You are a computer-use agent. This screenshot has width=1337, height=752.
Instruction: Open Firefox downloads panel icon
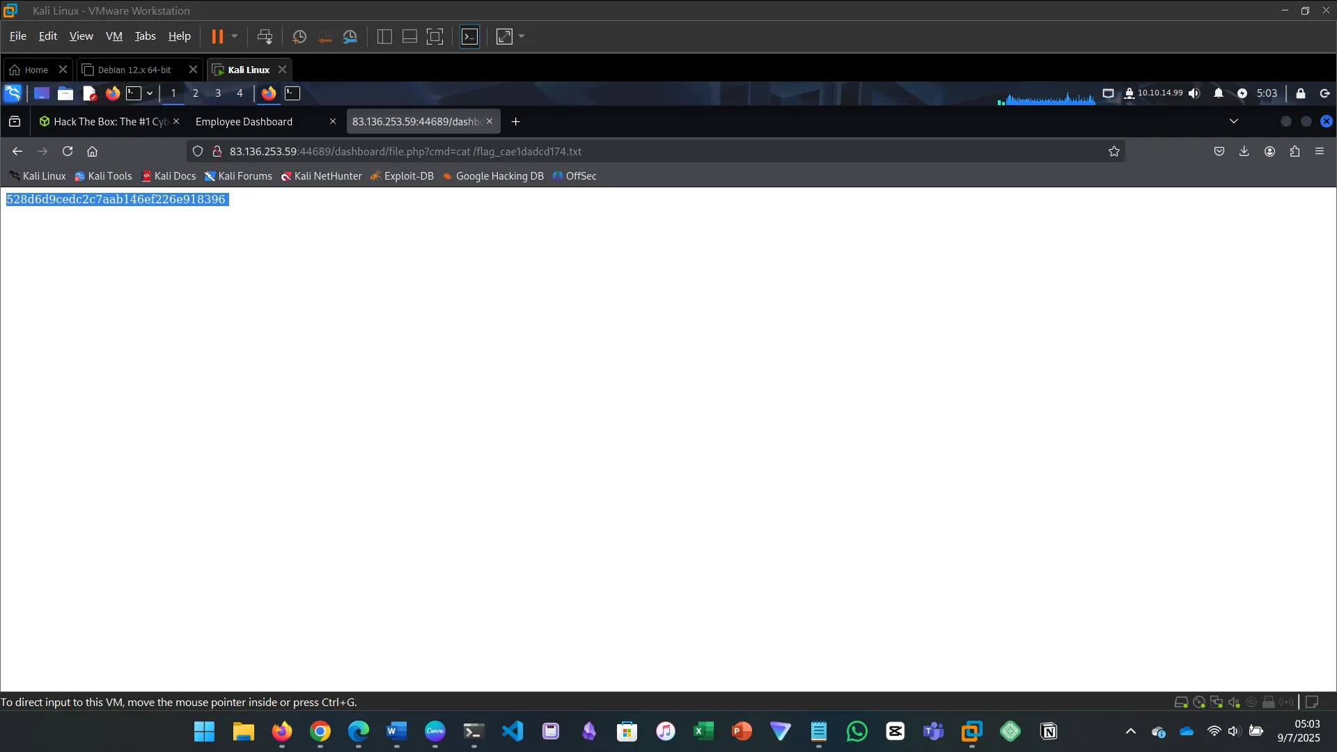(1244, 151)
